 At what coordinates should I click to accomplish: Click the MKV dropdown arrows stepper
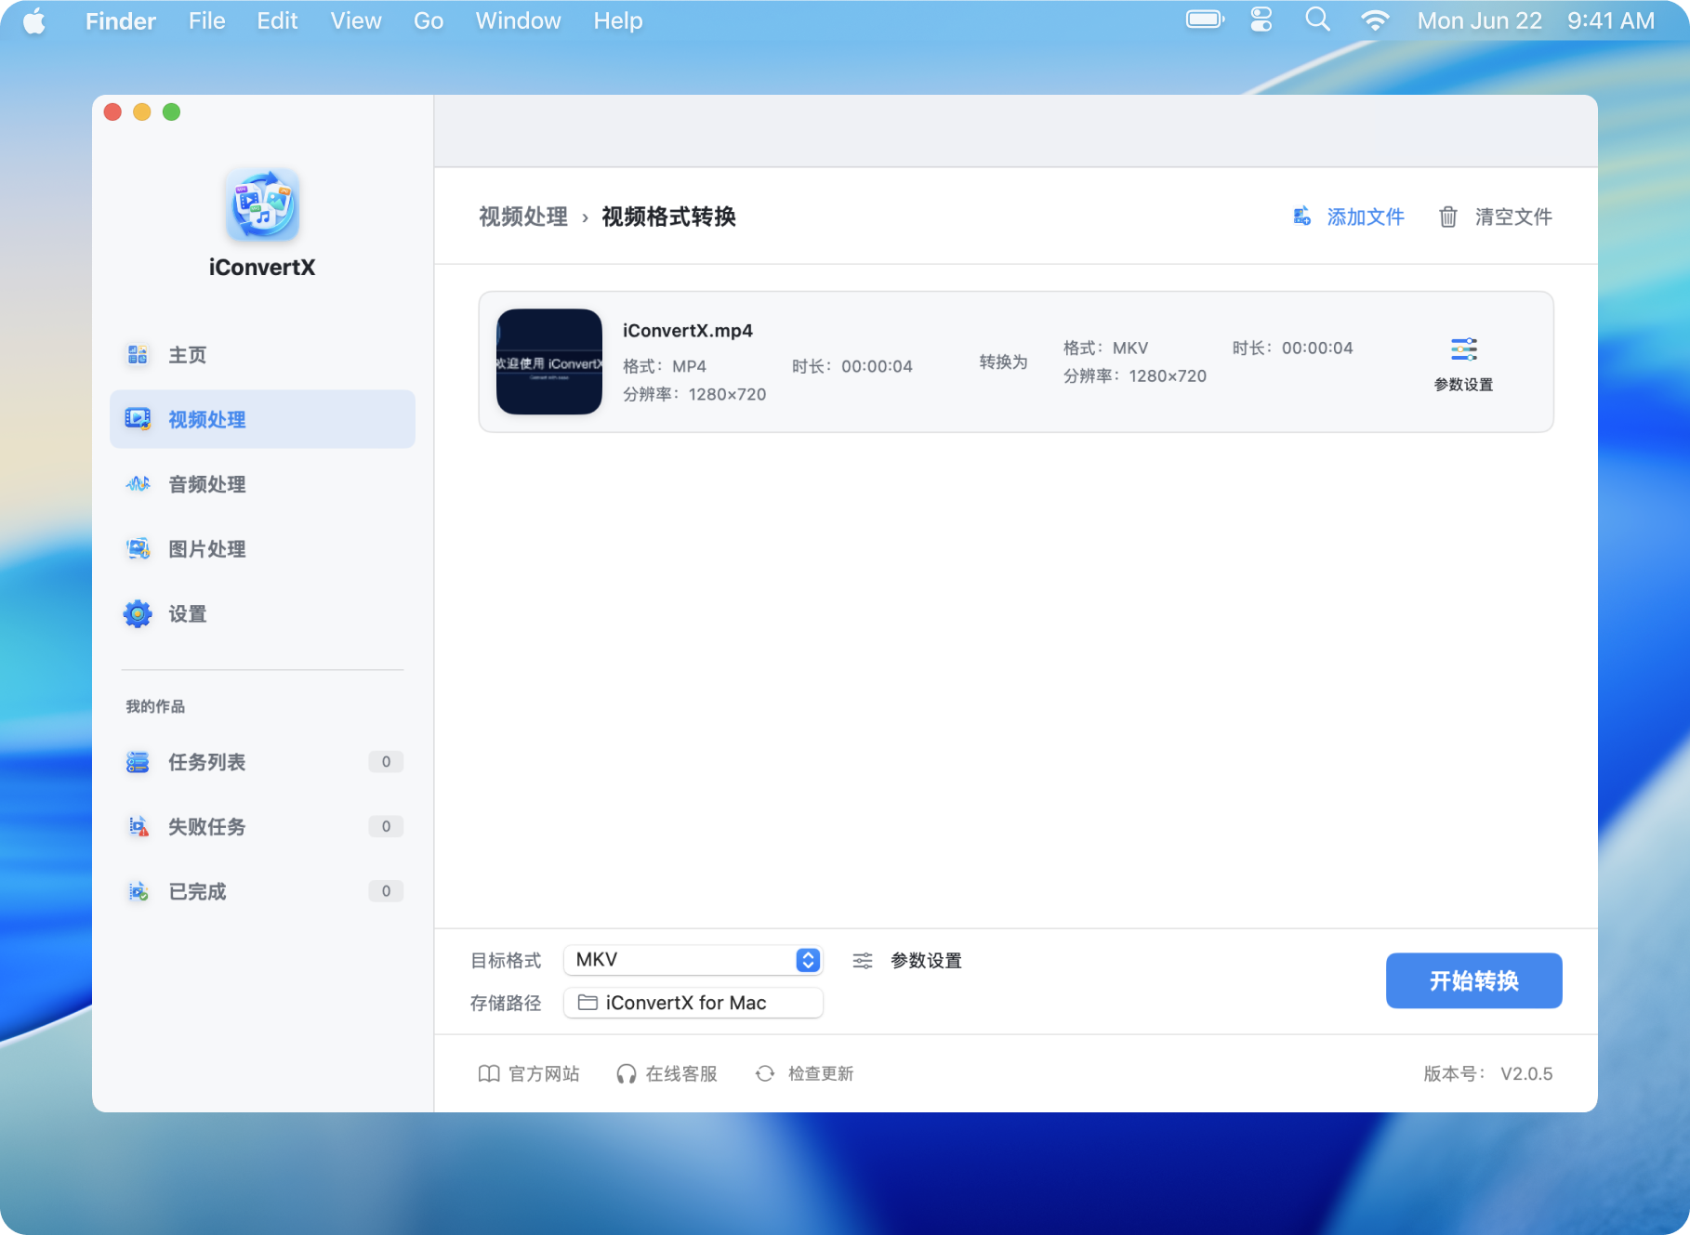(x=808, y=960)
